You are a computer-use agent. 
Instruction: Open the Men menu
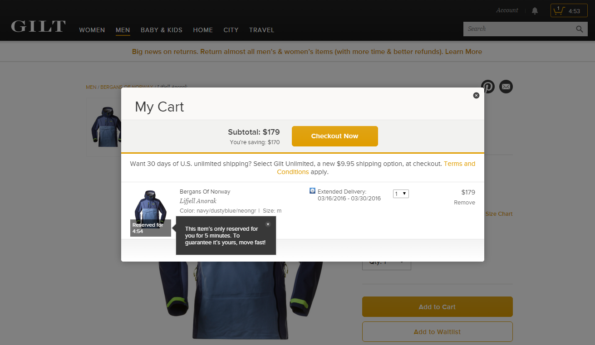(123, 30)
